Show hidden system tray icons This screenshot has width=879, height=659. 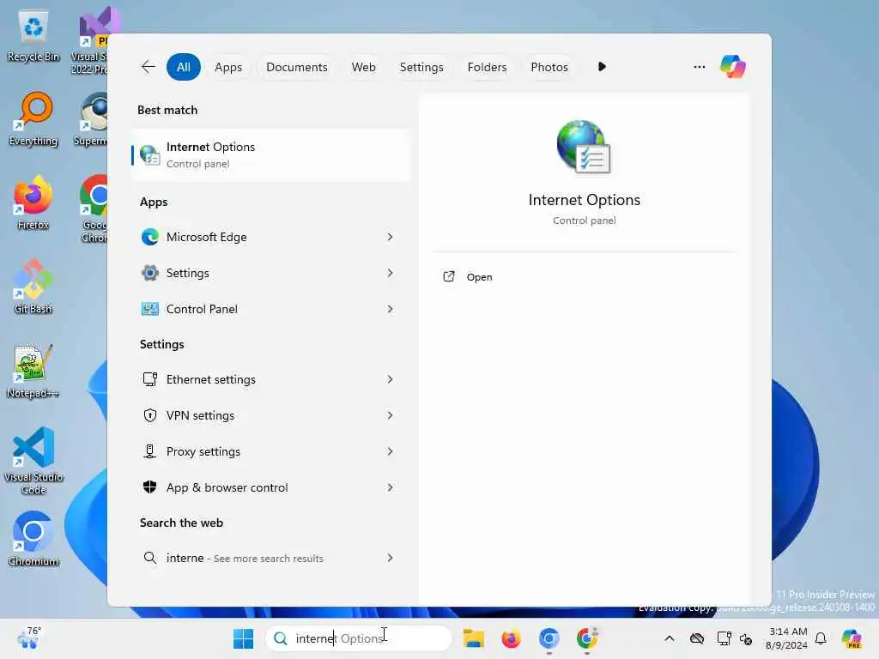(x=670, y=638)
